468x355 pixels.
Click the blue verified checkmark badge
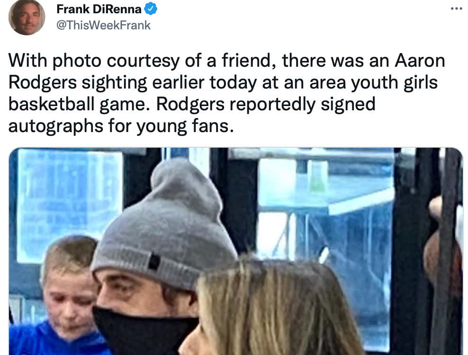point(151,9)
